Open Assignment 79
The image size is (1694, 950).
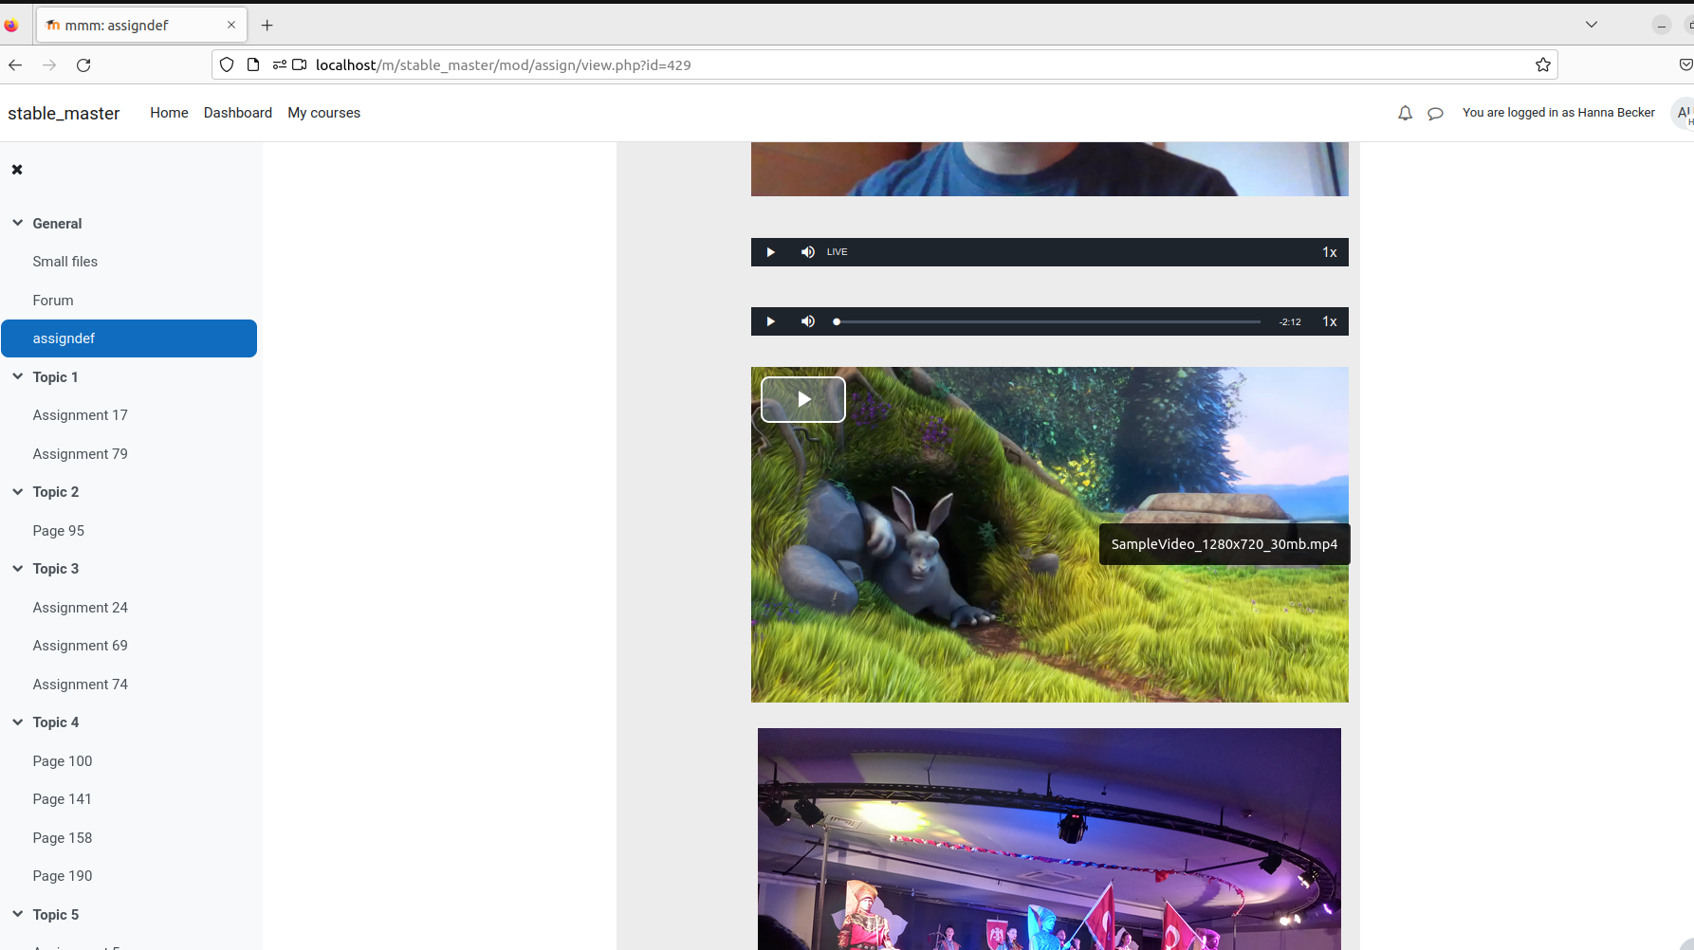tap(80, 454)
